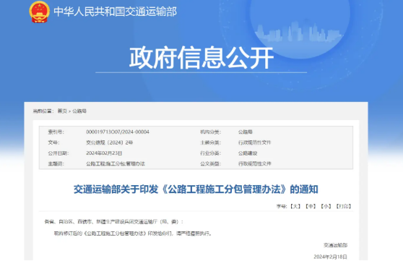Click the article title 交通运输部关于印发…的通知
The width and height of the screenshot is (403, 261).
pos(196,189)
